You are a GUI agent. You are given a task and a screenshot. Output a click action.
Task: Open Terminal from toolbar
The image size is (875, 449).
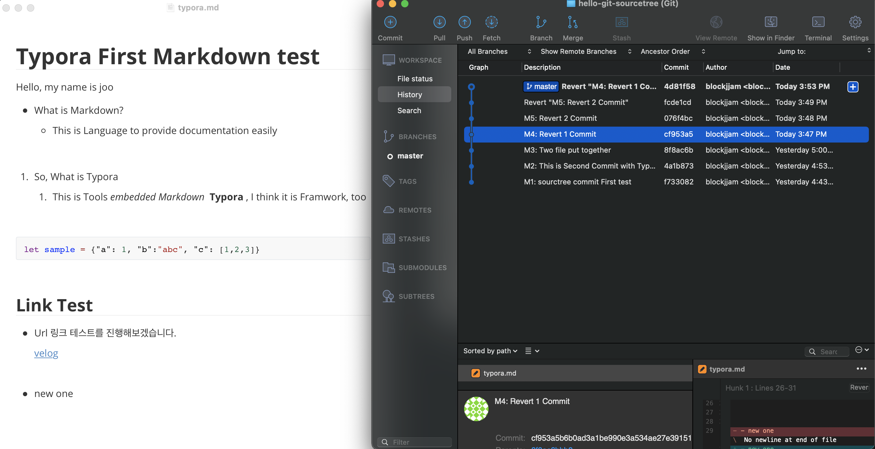[818, 22]
